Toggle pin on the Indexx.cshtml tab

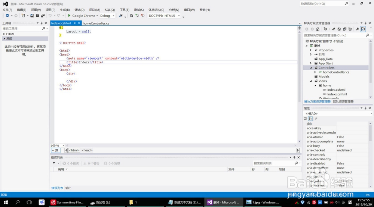[x=75, y=23]
